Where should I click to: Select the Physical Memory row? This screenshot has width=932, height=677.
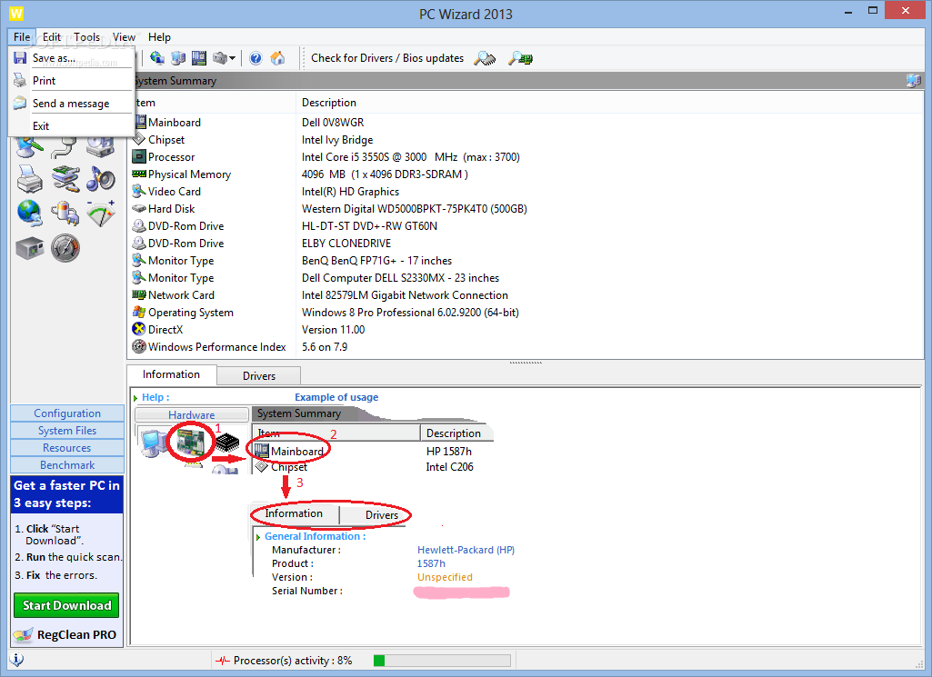tap(526, 174)
